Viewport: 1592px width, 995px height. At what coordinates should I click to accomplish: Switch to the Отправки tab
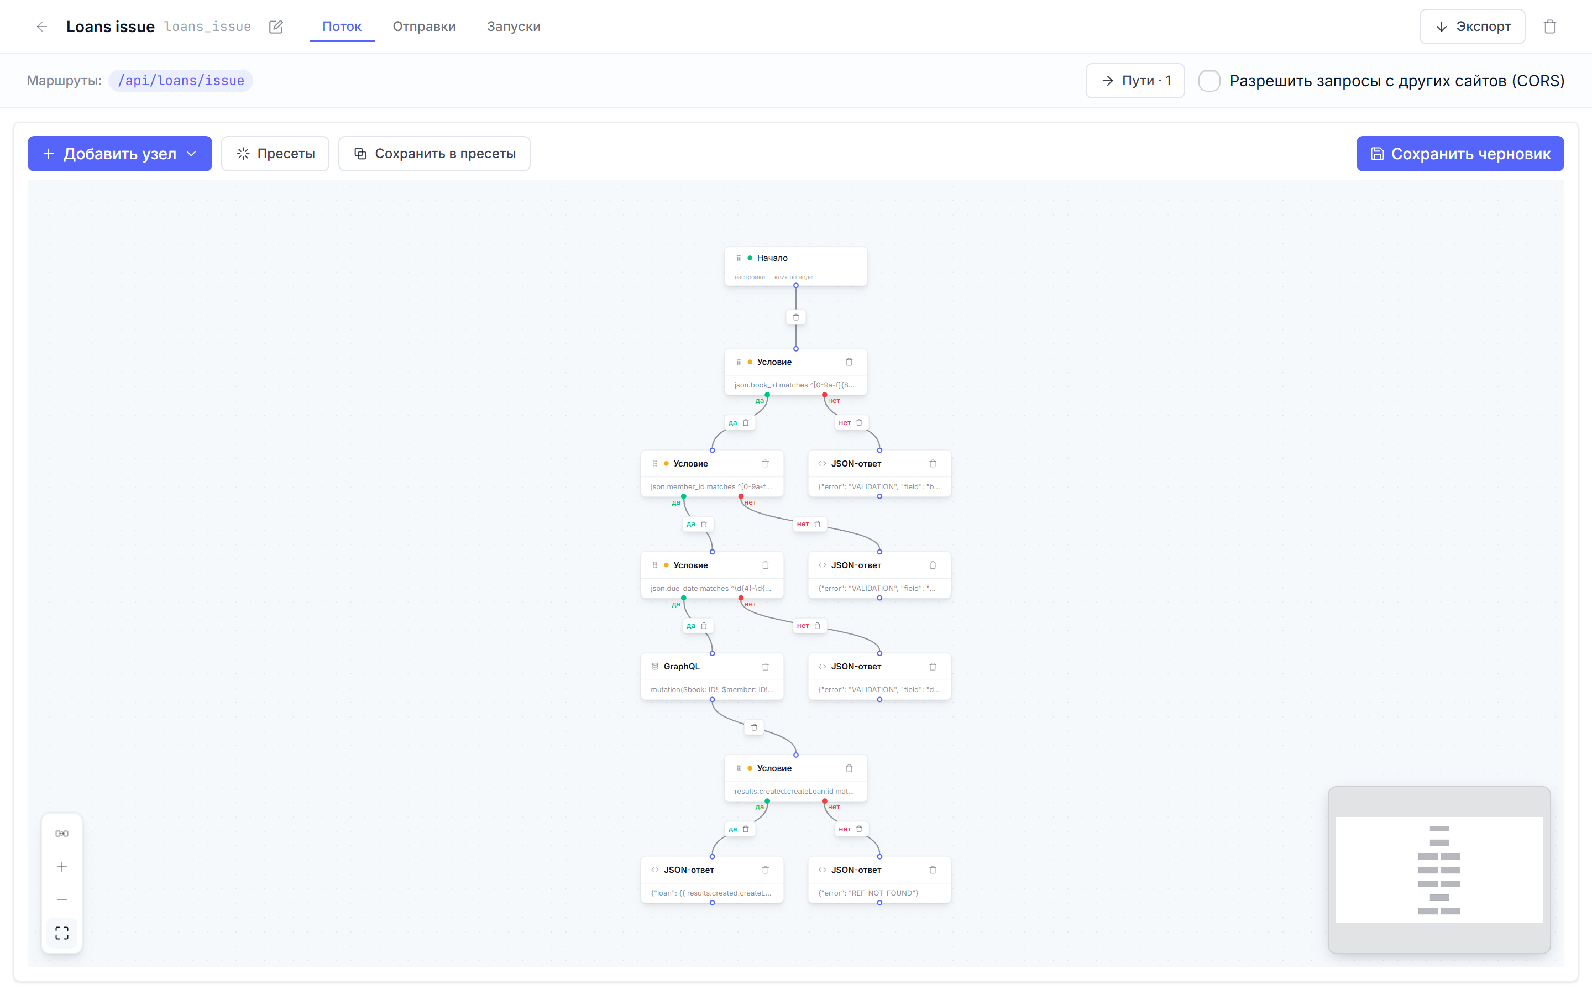click(x=425, y=27)
